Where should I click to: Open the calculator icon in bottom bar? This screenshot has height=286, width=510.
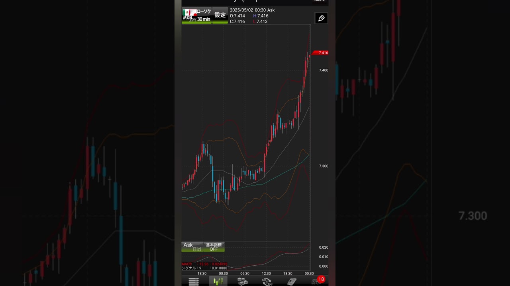coord(292,281)
